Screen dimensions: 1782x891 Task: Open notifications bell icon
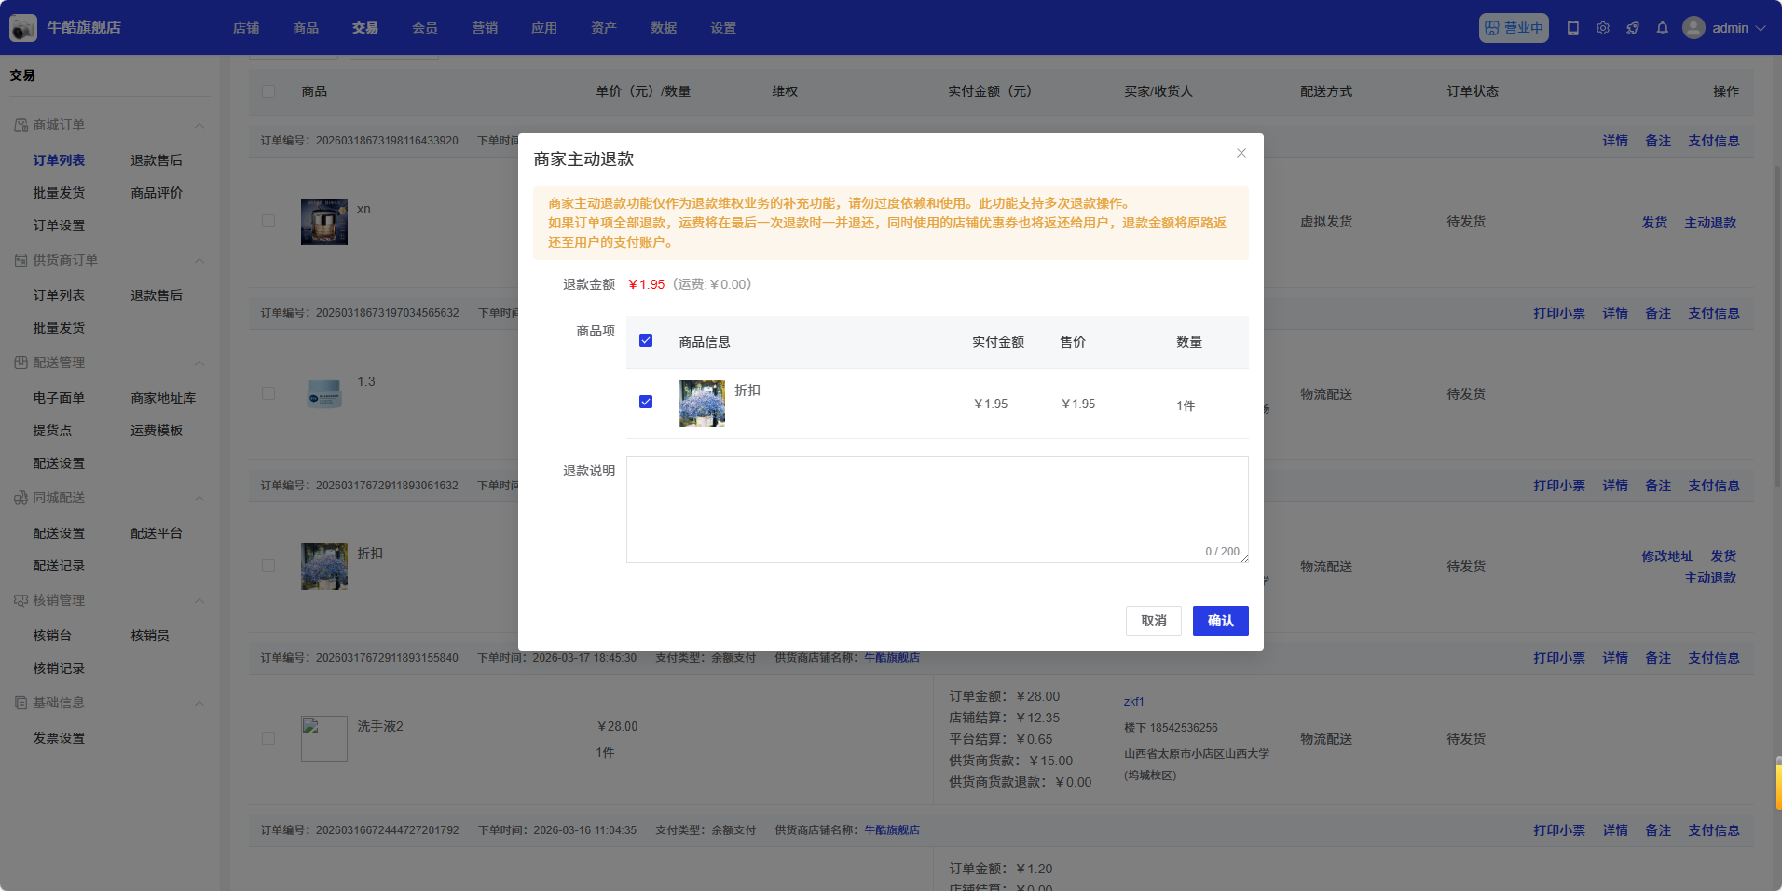(1663, 28)
